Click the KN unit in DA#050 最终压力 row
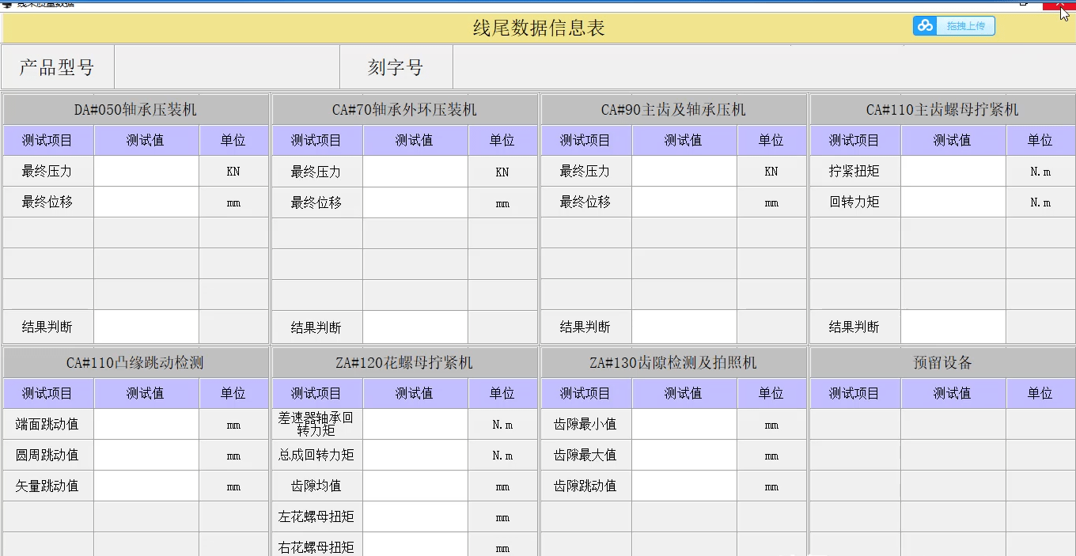1076x556 pixels. tap(233, 171)
